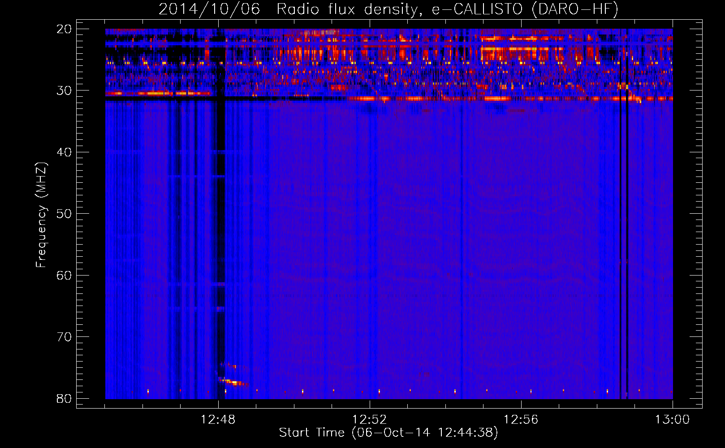Click the frequency tick label '20'
Image resolution: width=725 pixels, height=448 pixels.
[64, 29]
